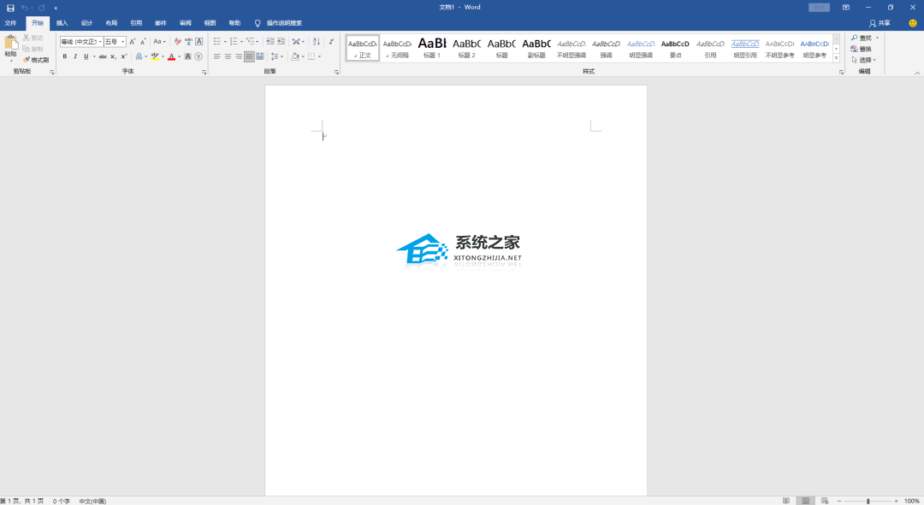
Task: Open the Change Case (Aa) dropdown
Action: tap(159, 42)
